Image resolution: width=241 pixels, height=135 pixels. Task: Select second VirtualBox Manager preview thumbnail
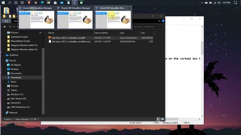(75, 19)
